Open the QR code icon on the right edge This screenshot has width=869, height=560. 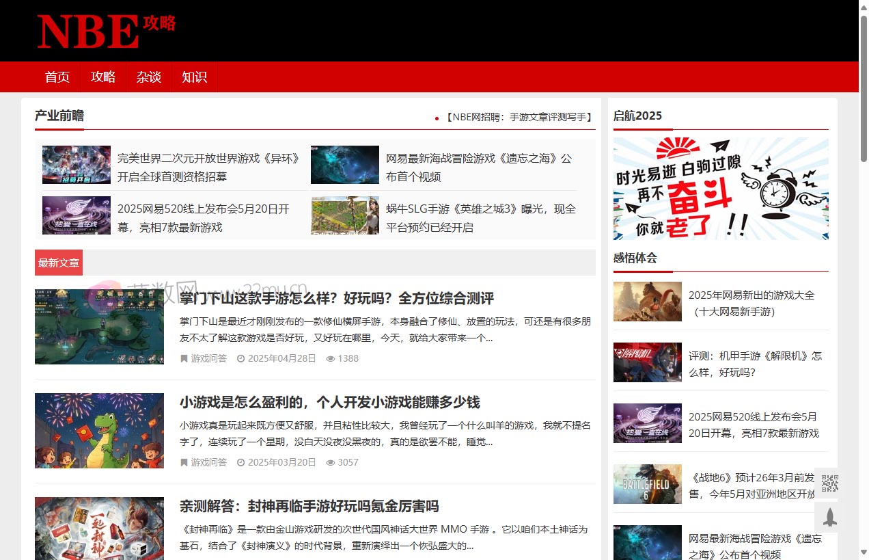click(827, 483)
